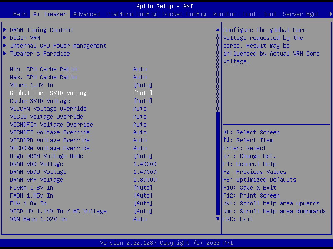Viewport: 333px width, 249px height.
Task: Click the solid blue scrollbar thumb
Action: click(218, 164)
